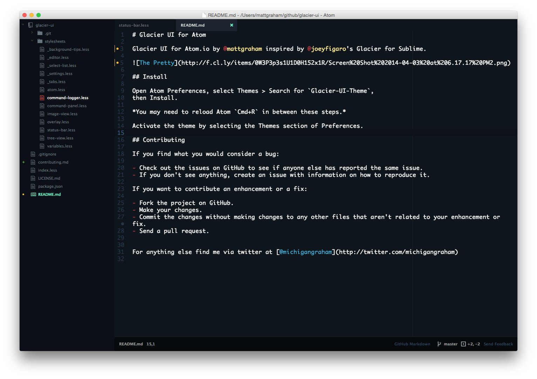Click the @mattgraham mention in line 3
Screen dimensions: 537x379
[243, 49]
